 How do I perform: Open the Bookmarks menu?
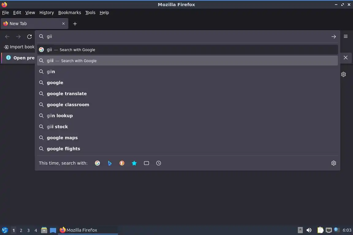tap(70, 13)
